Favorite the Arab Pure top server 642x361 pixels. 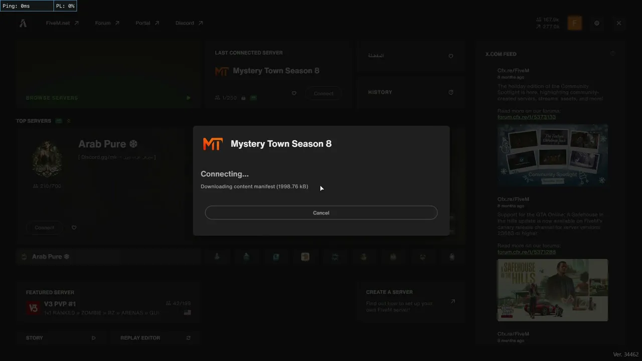[x=74, y=228]
